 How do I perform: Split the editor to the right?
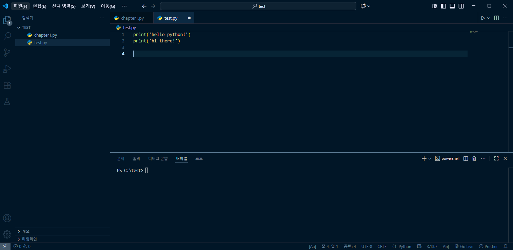[496, 18]
